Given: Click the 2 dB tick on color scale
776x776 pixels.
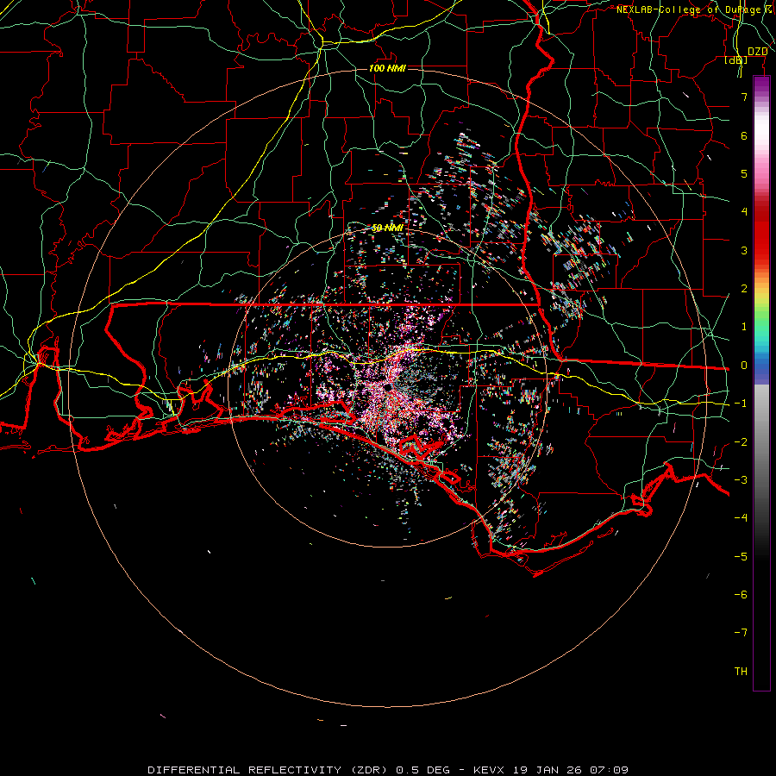Looking at the screenshot, I should coord(744,289).
